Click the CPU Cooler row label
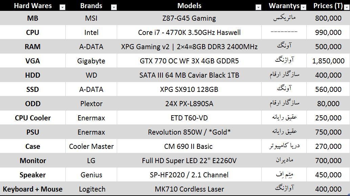Image resolution: width=350 pixels, height=196 pixels. tap(33, 118)
